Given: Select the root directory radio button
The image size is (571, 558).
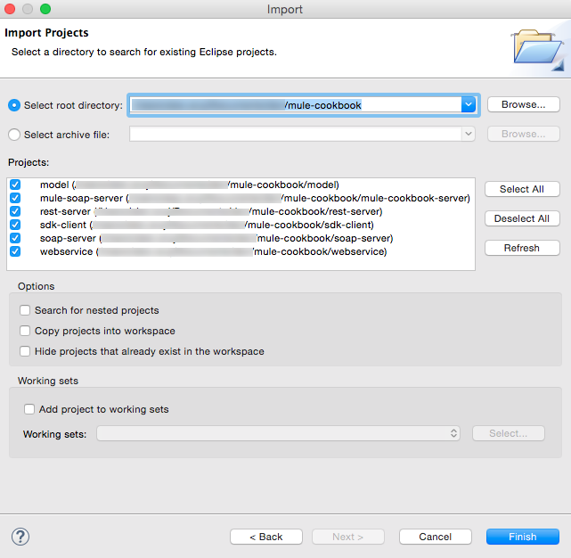Looking at the screenshot, I should (x=14, y=105).
